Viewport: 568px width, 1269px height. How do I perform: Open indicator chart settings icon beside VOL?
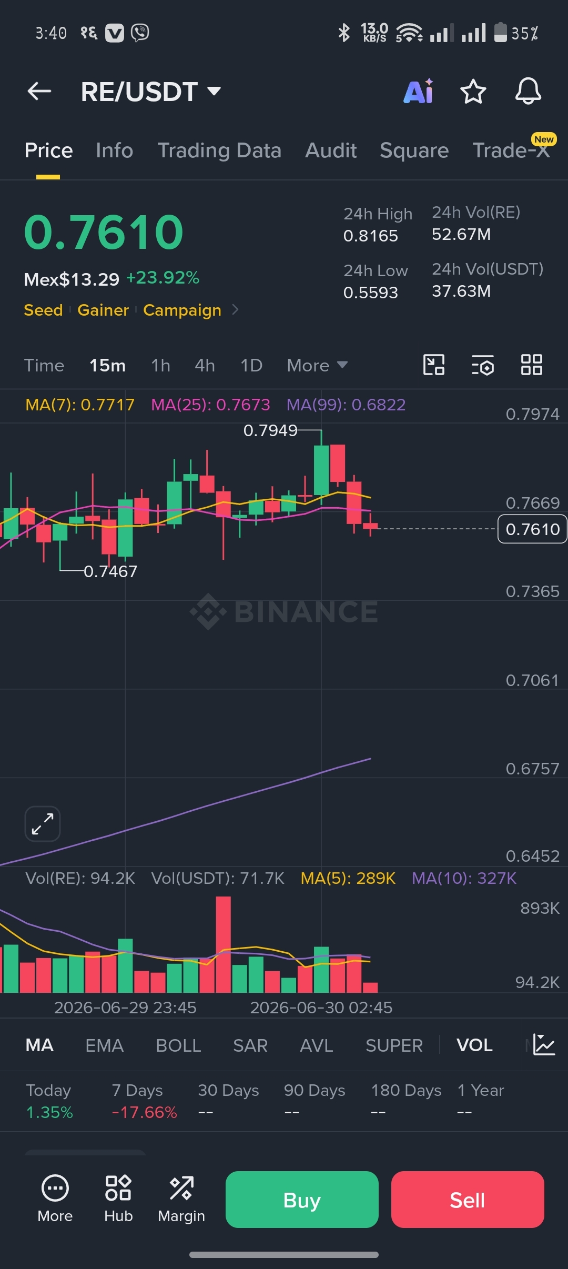543,1044
